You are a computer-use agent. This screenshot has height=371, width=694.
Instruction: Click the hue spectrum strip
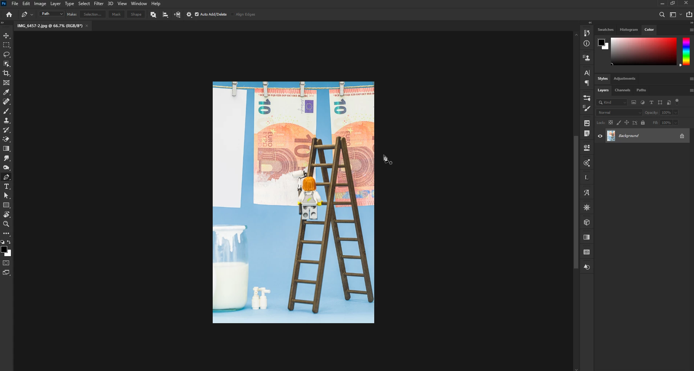point(686,51)
